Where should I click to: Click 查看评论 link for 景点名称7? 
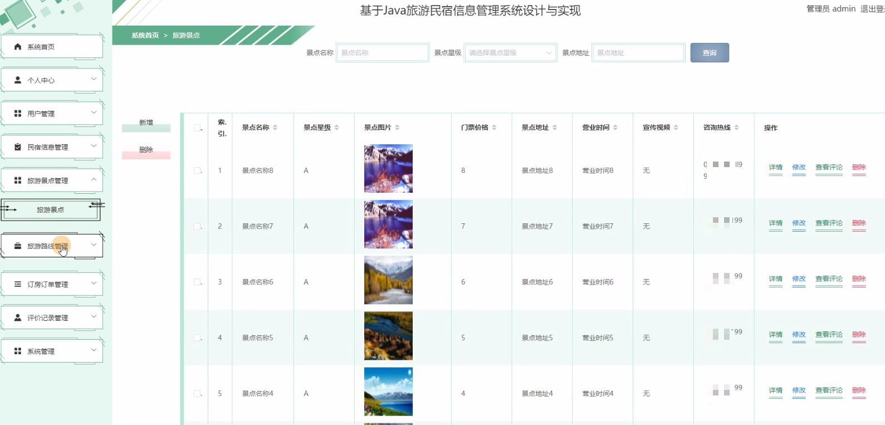[829, 223]
